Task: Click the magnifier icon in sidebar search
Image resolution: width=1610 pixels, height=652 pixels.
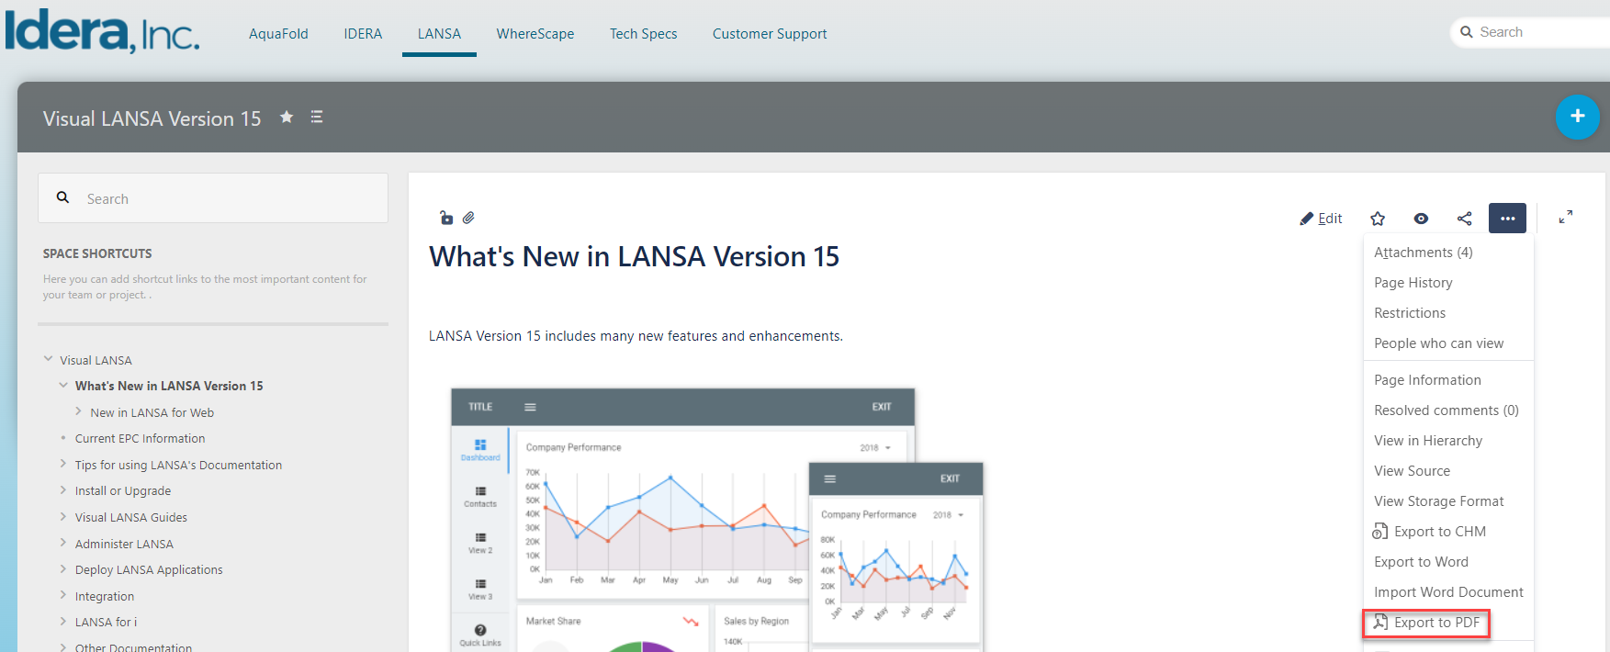Action: tap(63, 197)
